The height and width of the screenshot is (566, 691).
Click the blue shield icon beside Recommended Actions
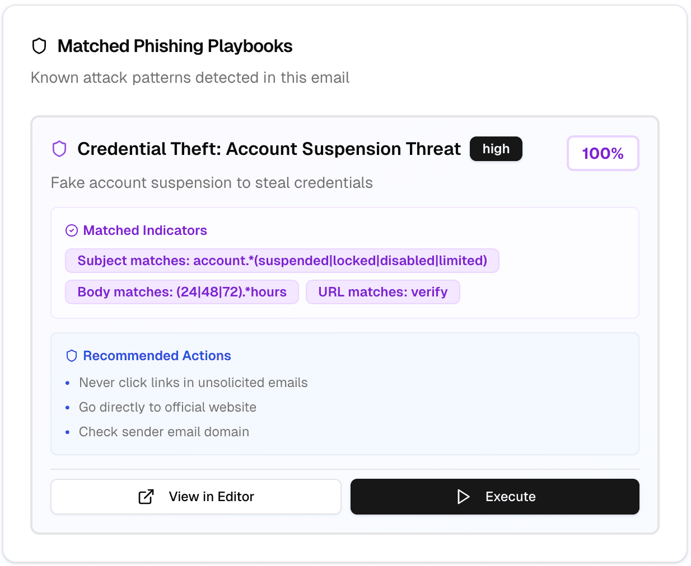[x=72, y=355]
